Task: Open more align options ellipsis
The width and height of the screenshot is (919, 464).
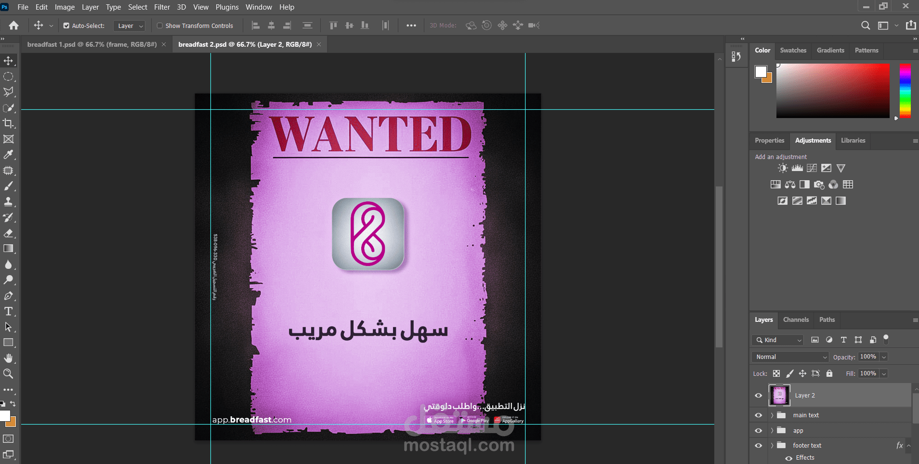Action: (x=411, y=26)
